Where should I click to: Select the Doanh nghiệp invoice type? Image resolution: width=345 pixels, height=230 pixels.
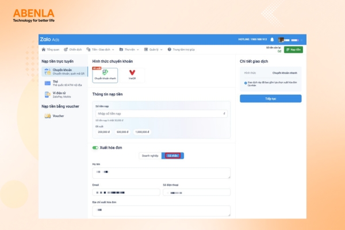(x=150, y=156)
